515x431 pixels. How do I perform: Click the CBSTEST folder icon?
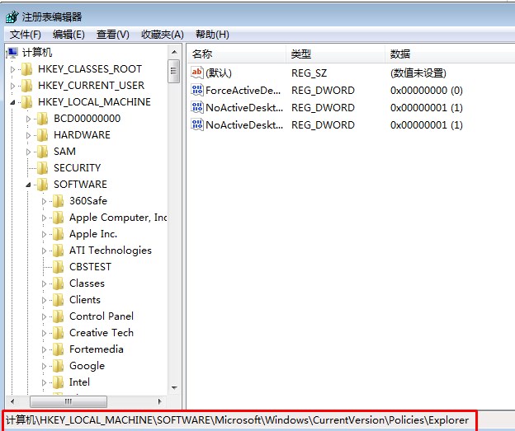click(x=58, y=267)
